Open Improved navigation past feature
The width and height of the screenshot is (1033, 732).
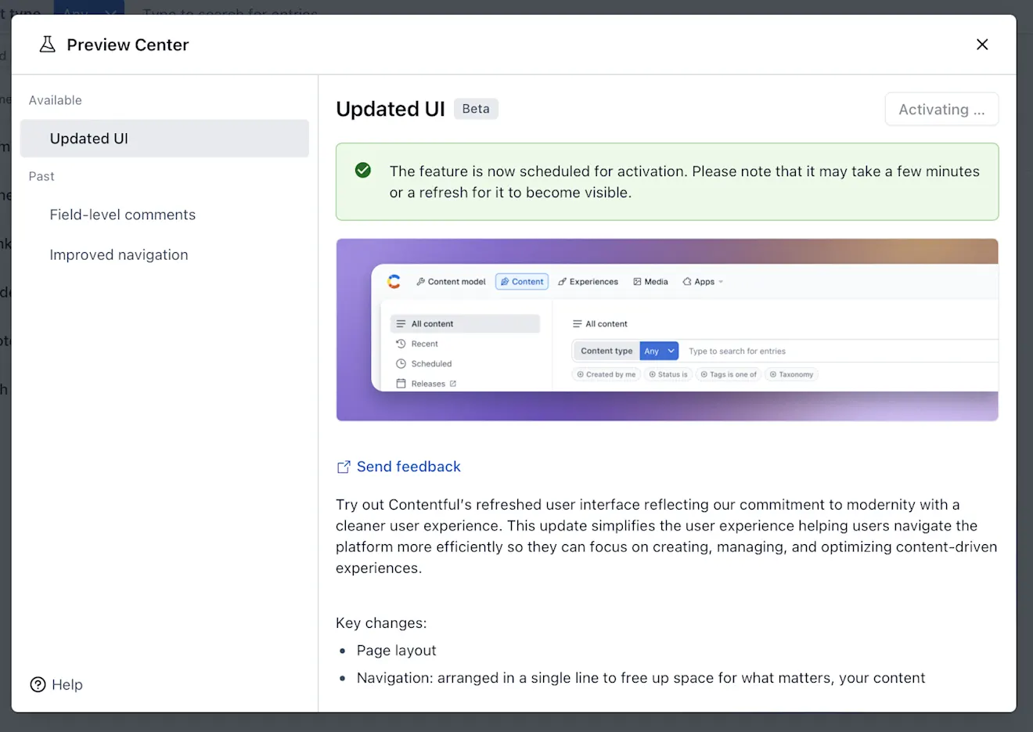[x=119, y=254]
